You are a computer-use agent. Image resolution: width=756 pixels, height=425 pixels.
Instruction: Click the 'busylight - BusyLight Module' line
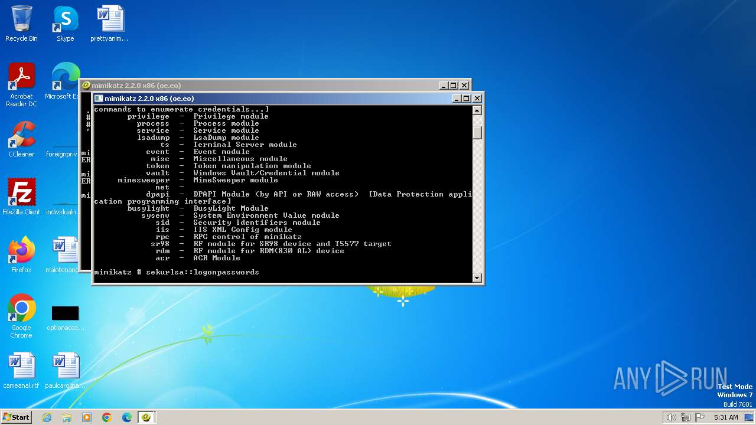coord(198,208)
